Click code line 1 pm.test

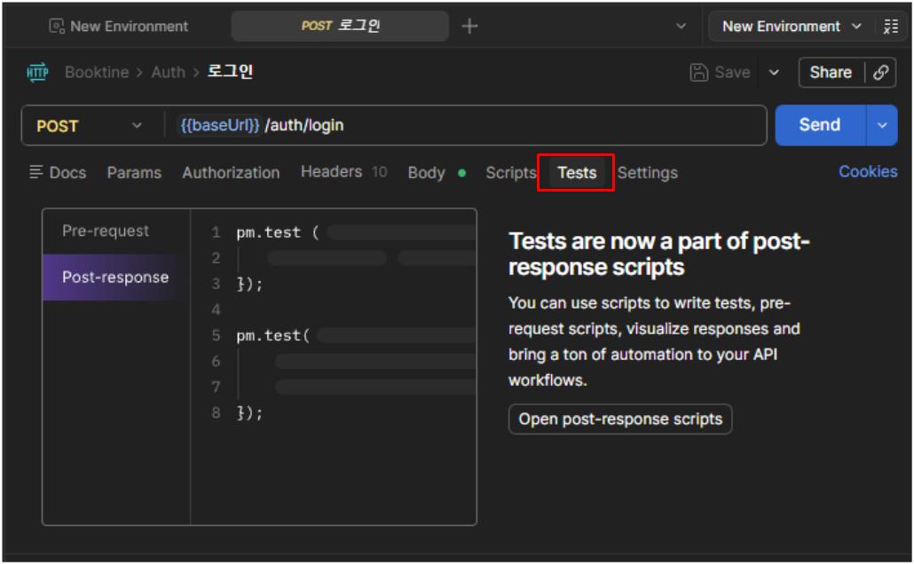pyautogui.click(x=277, y=232)
